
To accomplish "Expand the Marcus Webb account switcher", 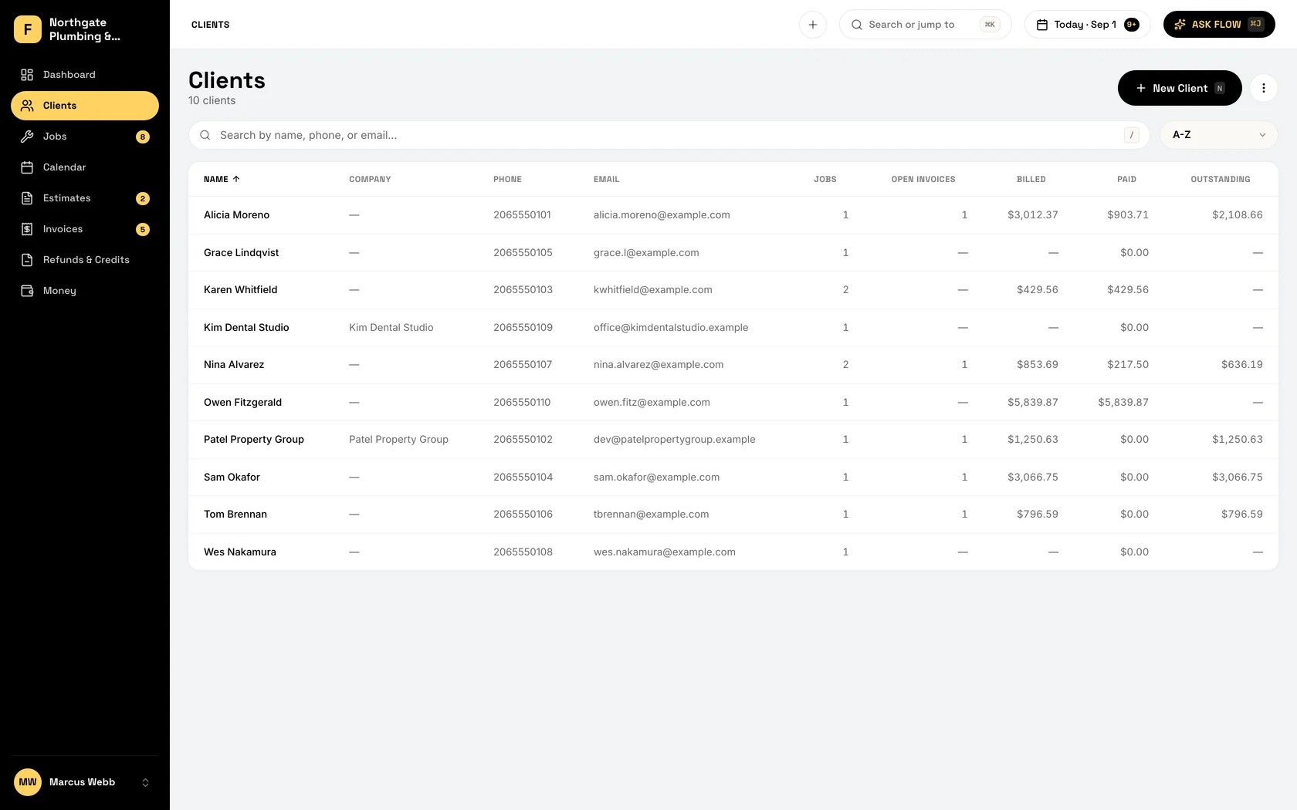I will [x=85, y=782].
